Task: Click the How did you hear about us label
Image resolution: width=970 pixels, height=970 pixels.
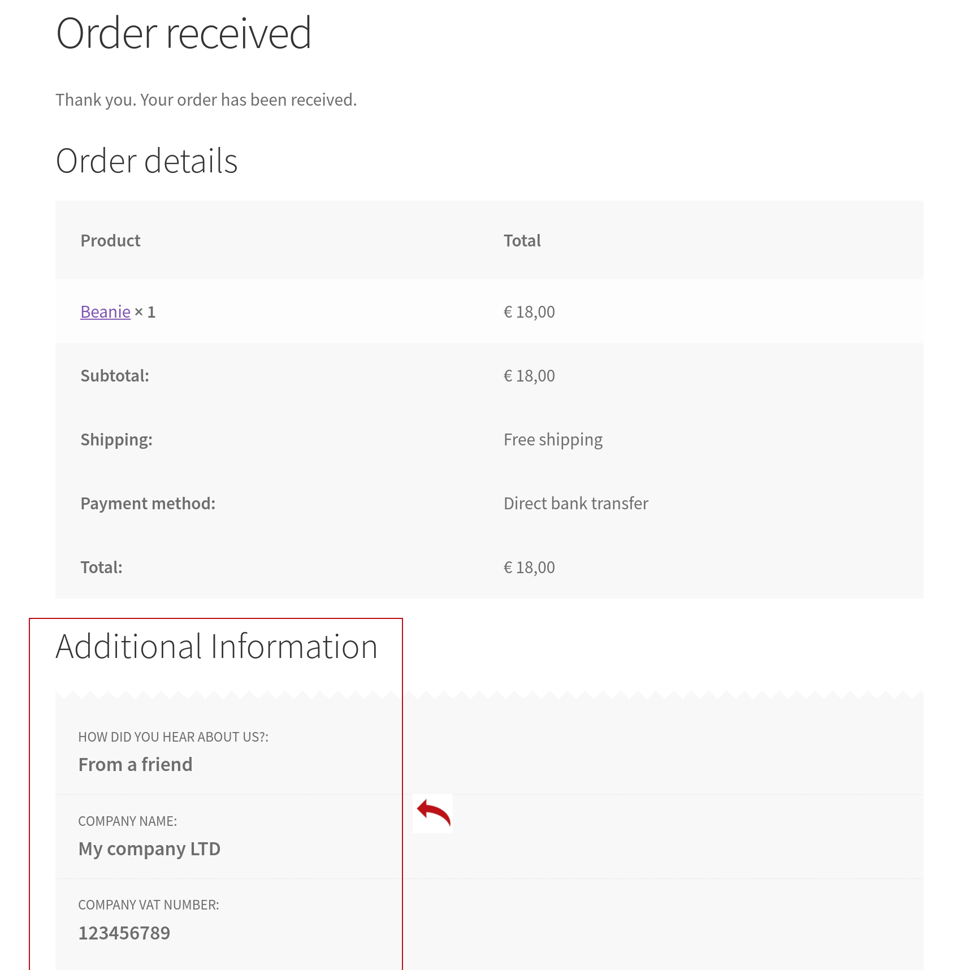Action: pyautogui.click(x=173, y=737)
